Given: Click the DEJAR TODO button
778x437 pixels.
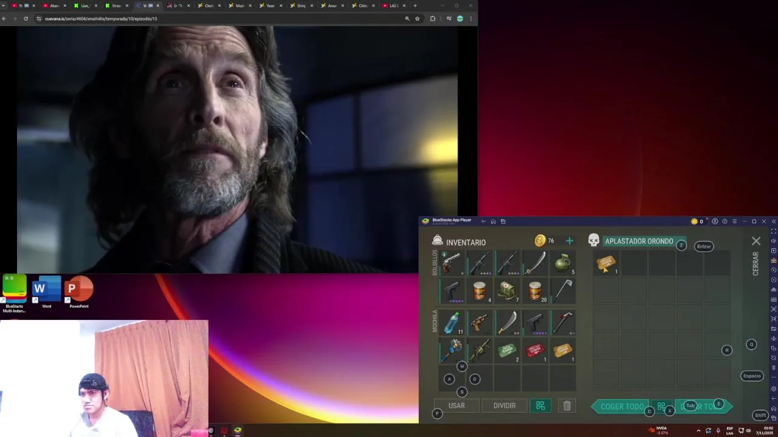Looking at the screenshot, I should (x=703, y=407).
